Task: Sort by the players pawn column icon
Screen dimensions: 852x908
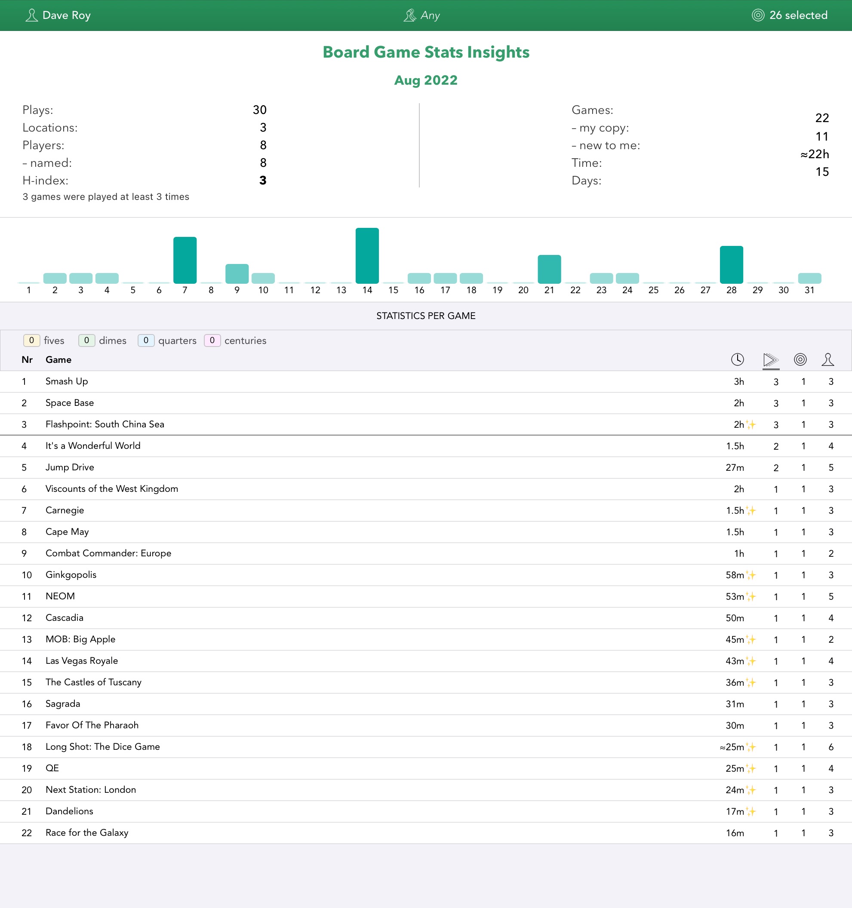Action: (827, 359)
